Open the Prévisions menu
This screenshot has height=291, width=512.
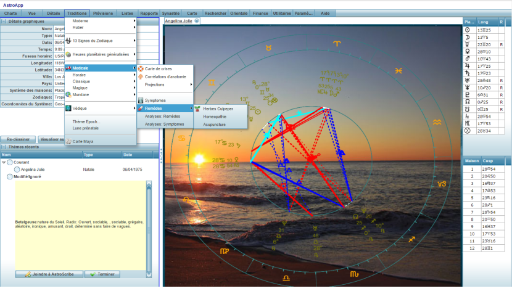[x=103, y=13]
